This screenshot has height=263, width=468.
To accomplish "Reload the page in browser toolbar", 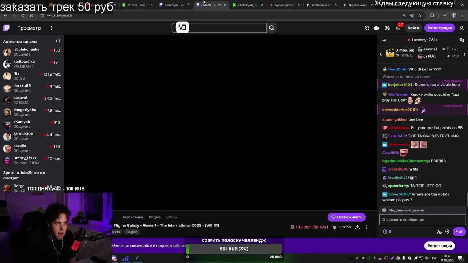I will 23,15.
